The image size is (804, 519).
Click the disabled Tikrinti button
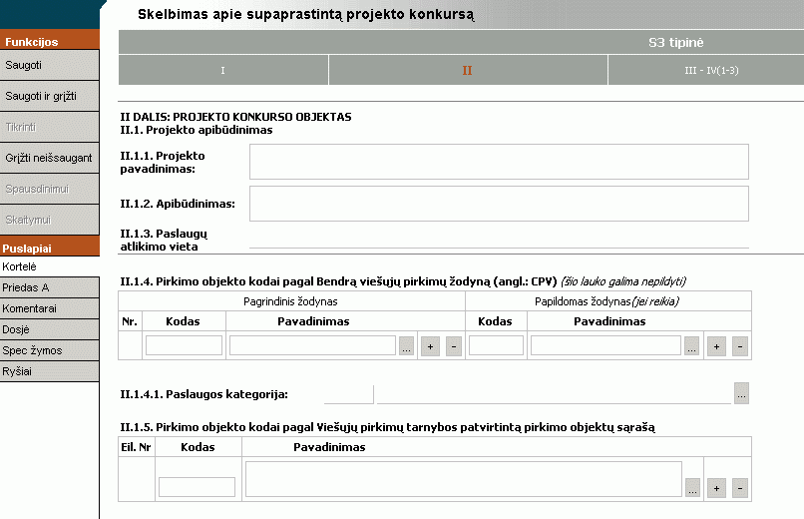click(49, 127)
